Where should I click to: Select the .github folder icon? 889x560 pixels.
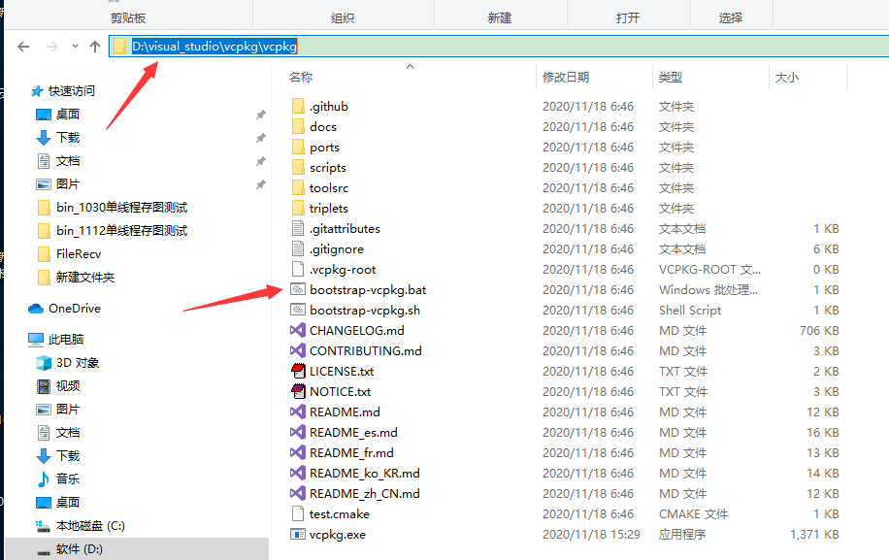coord(298,106)
